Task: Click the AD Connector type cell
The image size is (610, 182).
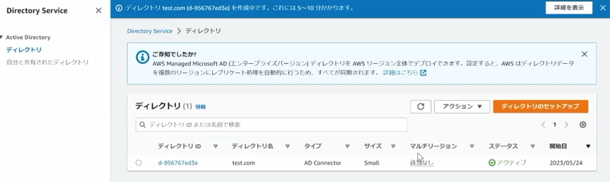Action: [x=323, y=163]
